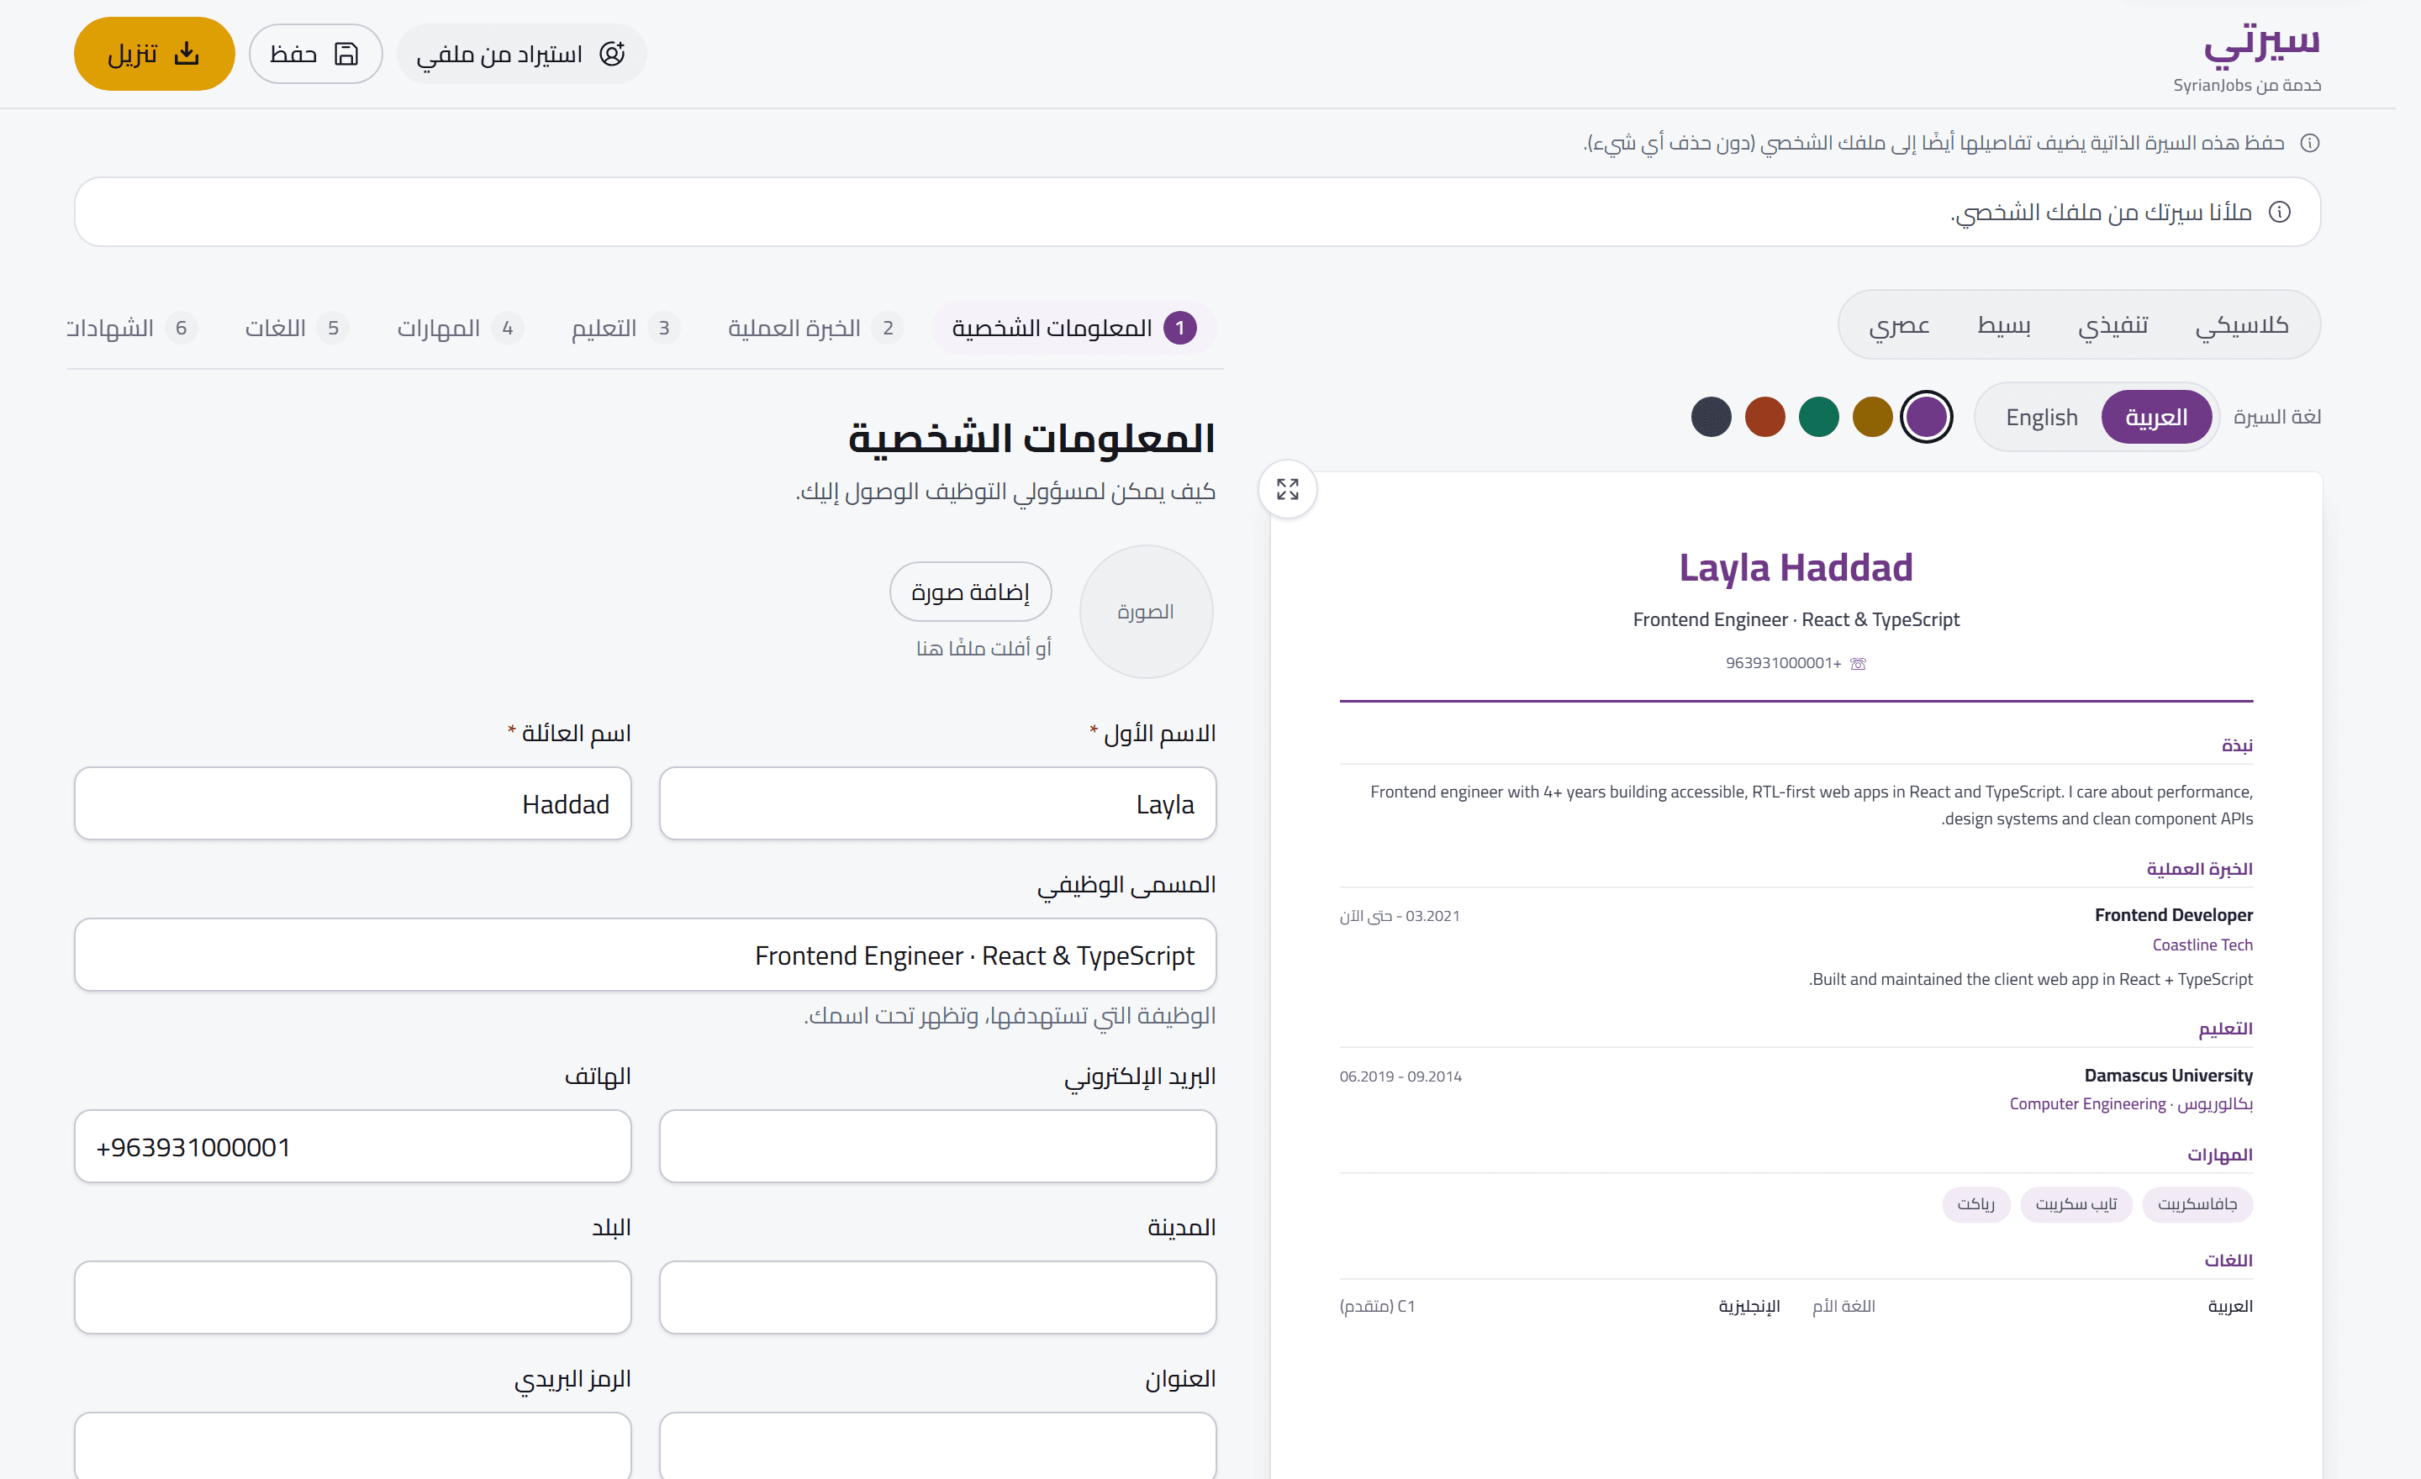Click the download arrow icon on تنزيل
The image size is (2421, 1479).
coord(187,53)
